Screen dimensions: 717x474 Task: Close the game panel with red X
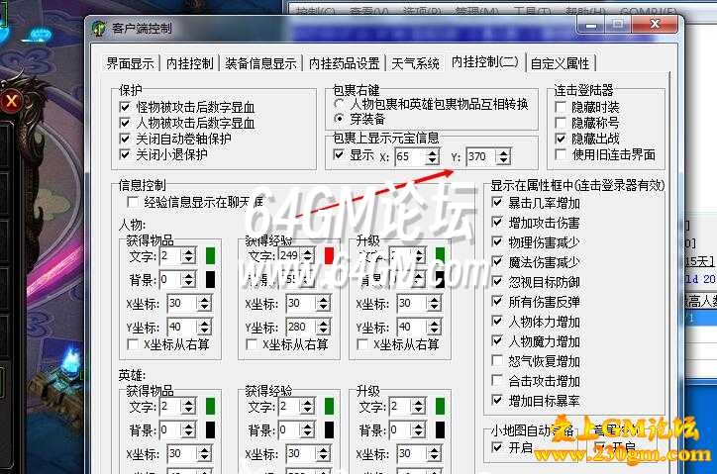pyautogui.click(x=11, y=101)
